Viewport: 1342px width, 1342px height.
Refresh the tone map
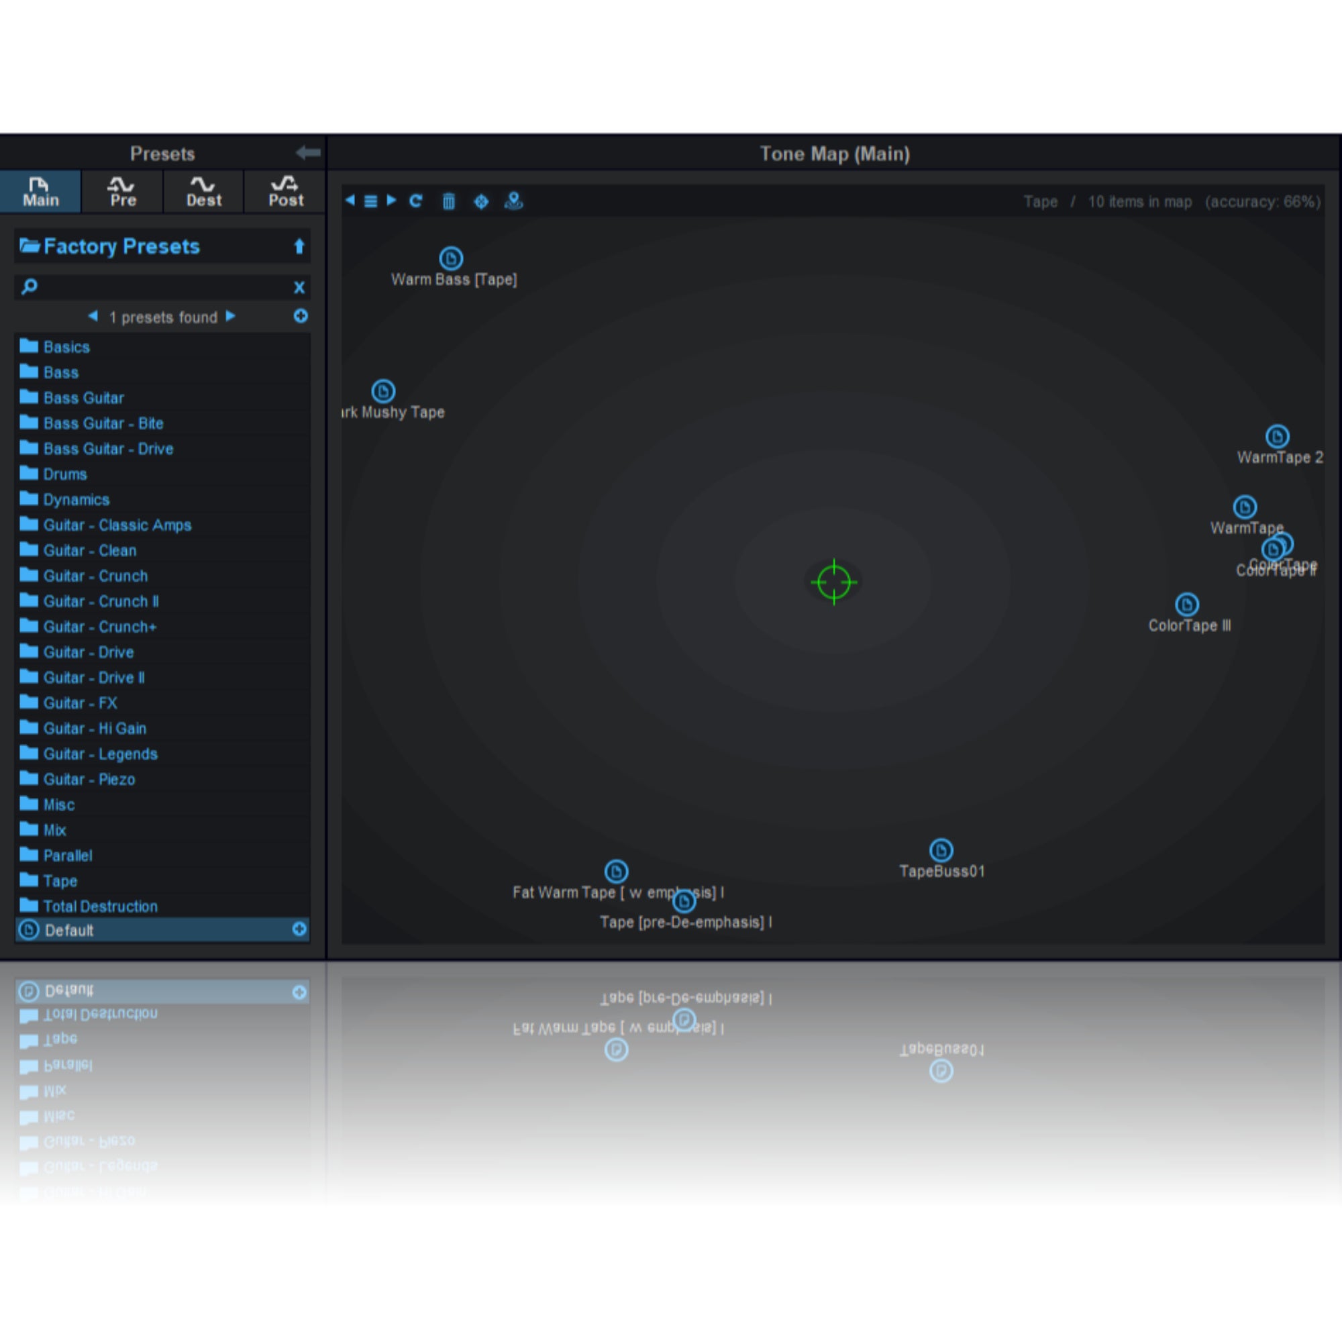(415, 201)
